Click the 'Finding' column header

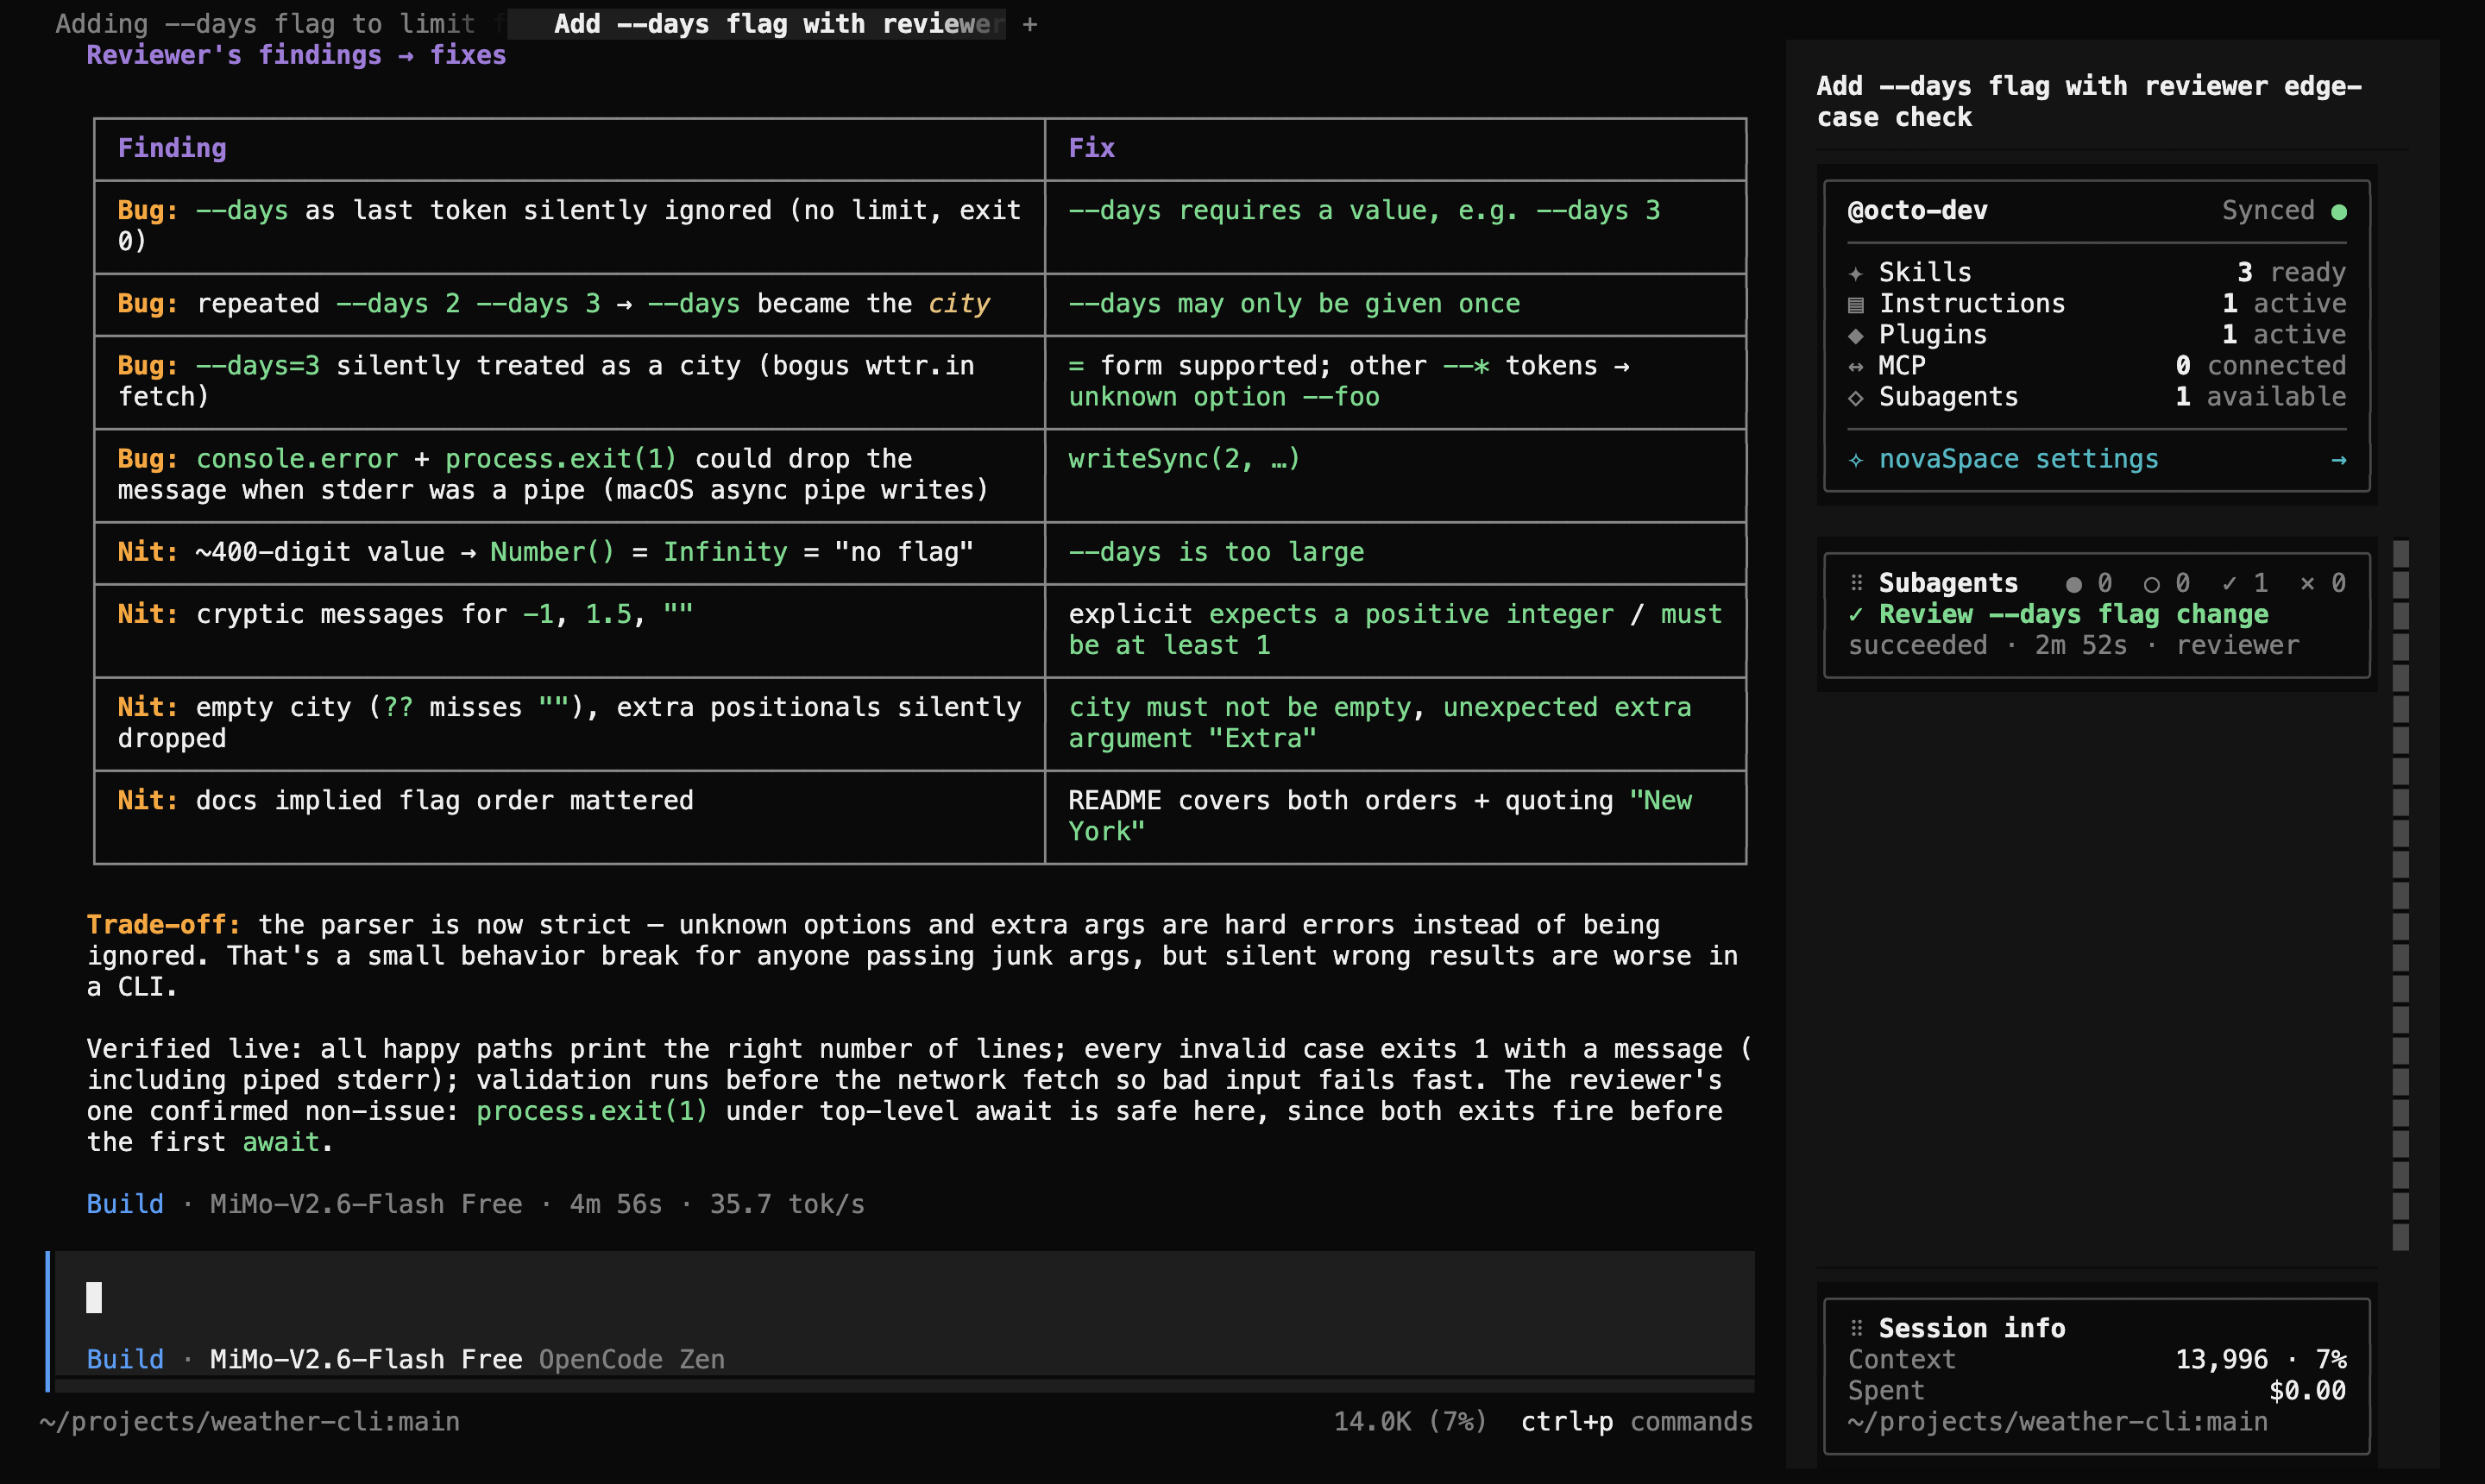[172, 148]
